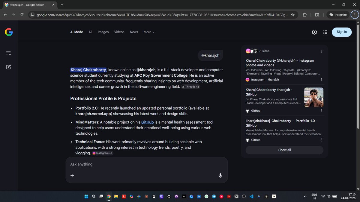Click the Threads +2 source chip
360x202 pixels.
(190, 86)
